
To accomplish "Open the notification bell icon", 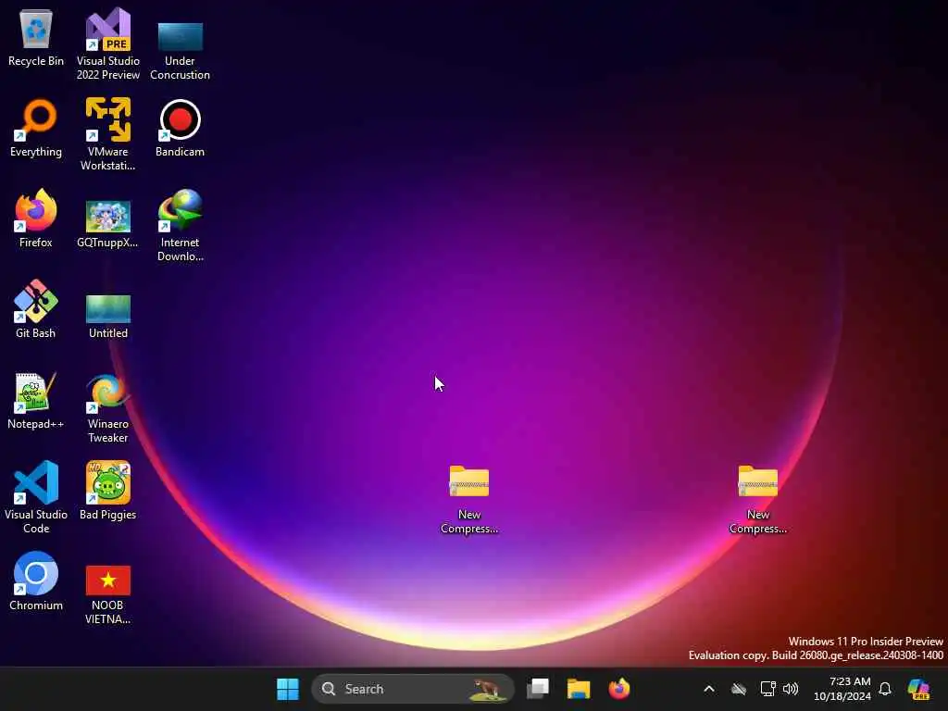I will [885, 689].
